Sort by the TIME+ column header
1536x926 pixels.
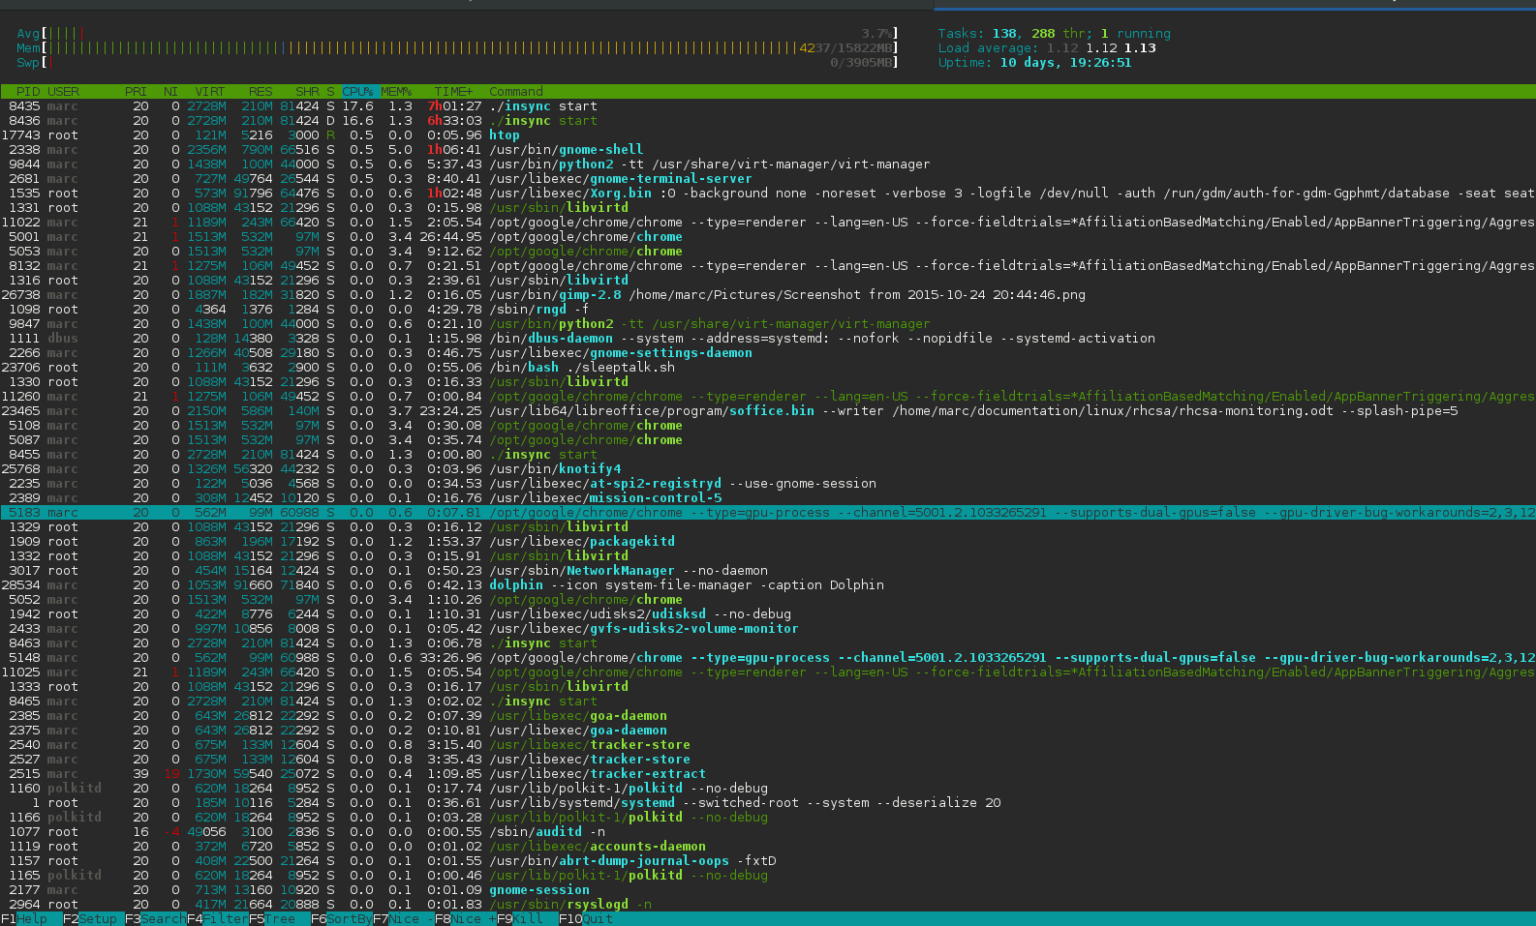454,92
